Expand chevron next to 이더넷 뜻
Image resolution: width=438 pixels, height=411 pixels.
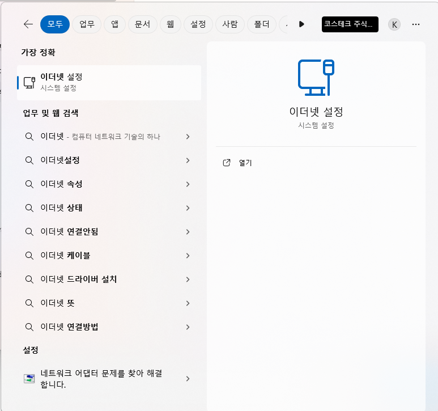(188, 303)
